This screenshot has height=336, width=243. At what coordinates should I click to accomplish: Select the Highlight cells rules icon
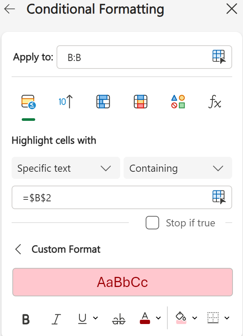click(x=28, y=102)
